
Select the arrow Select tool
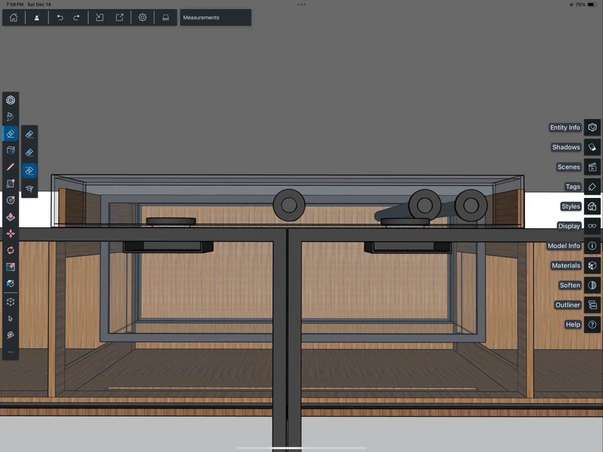click(11, 318)
